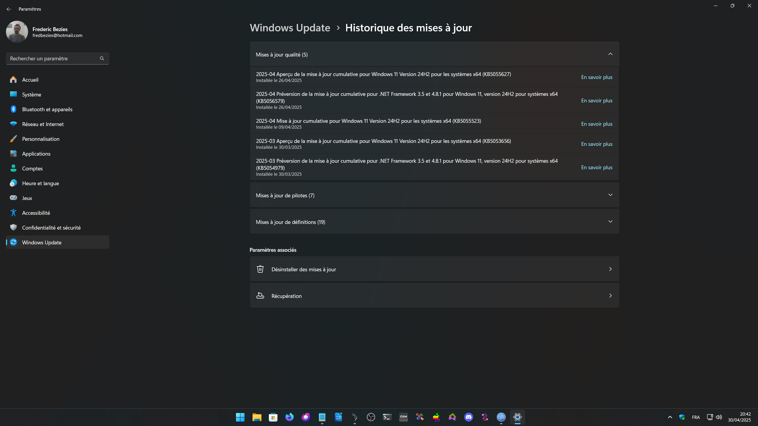Open Discord from the taskbar

pyautogui.click(x=468, y=417)
